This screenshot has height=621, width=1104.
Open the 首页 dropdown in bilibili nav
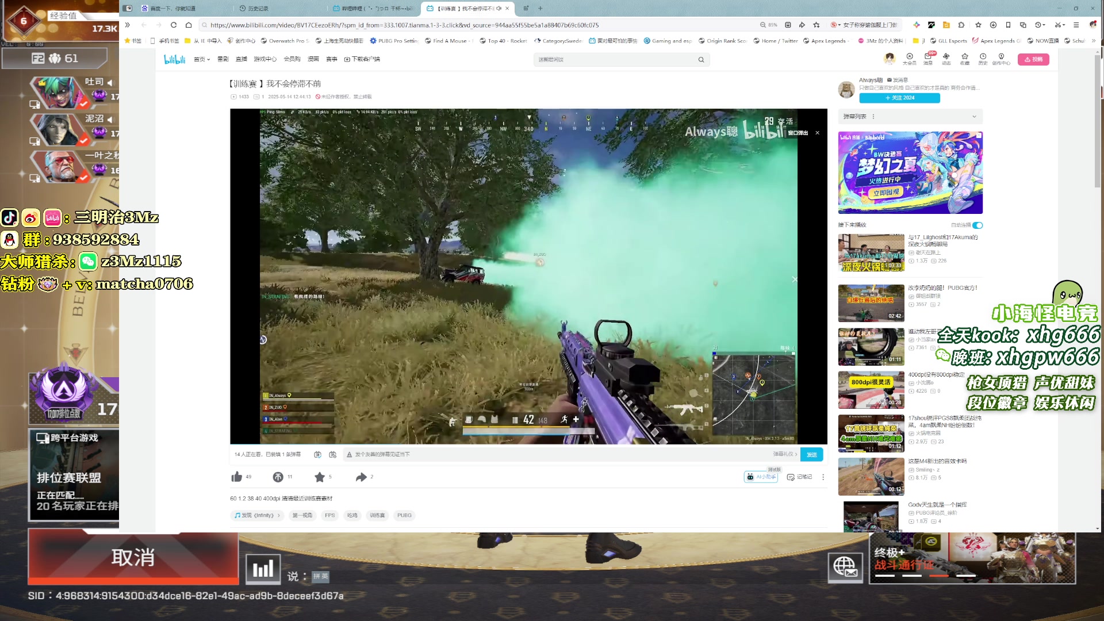click(202, 59)
